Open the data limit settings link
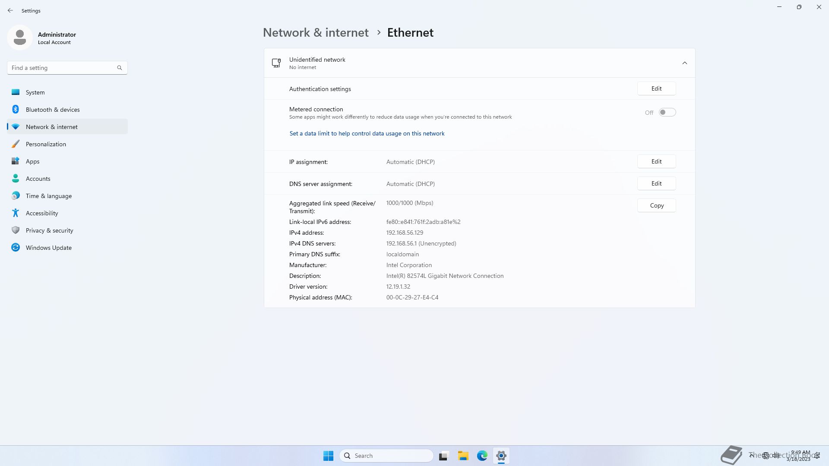 (367, 134)
